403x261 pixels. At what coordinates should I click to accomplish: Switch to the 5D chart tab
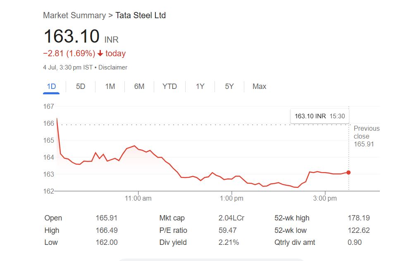click(81, 86)
